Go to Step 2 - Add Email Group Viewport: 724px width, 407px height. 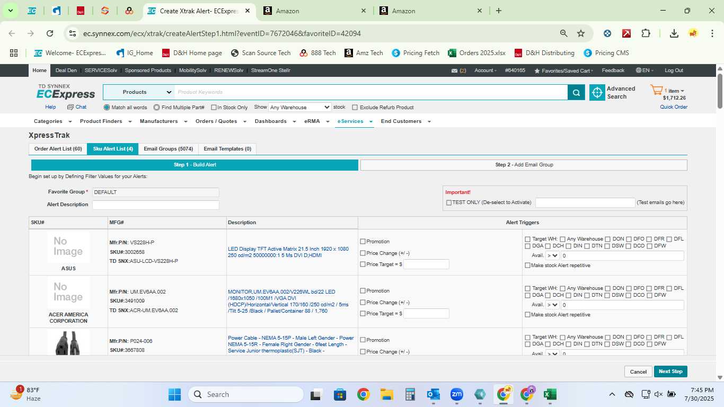click(x=524, y=165)
